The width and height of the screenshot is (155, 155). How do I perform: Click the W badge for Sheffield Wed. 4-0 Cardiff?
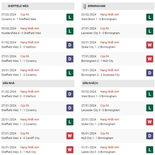click(x=70, y=136)
